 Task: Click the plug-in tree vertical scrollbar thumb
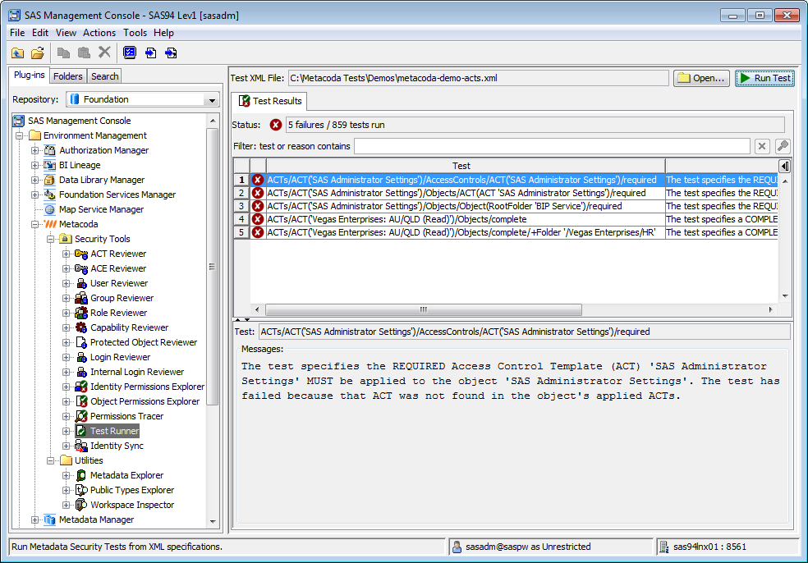[213, 267]
